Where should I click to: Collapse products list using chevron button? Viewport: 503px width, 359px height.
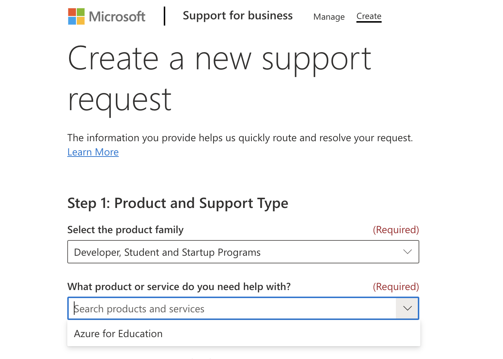[407, 309]
